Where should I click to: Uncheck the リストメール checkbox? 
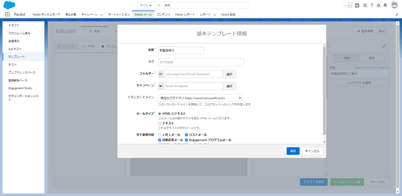187,135
